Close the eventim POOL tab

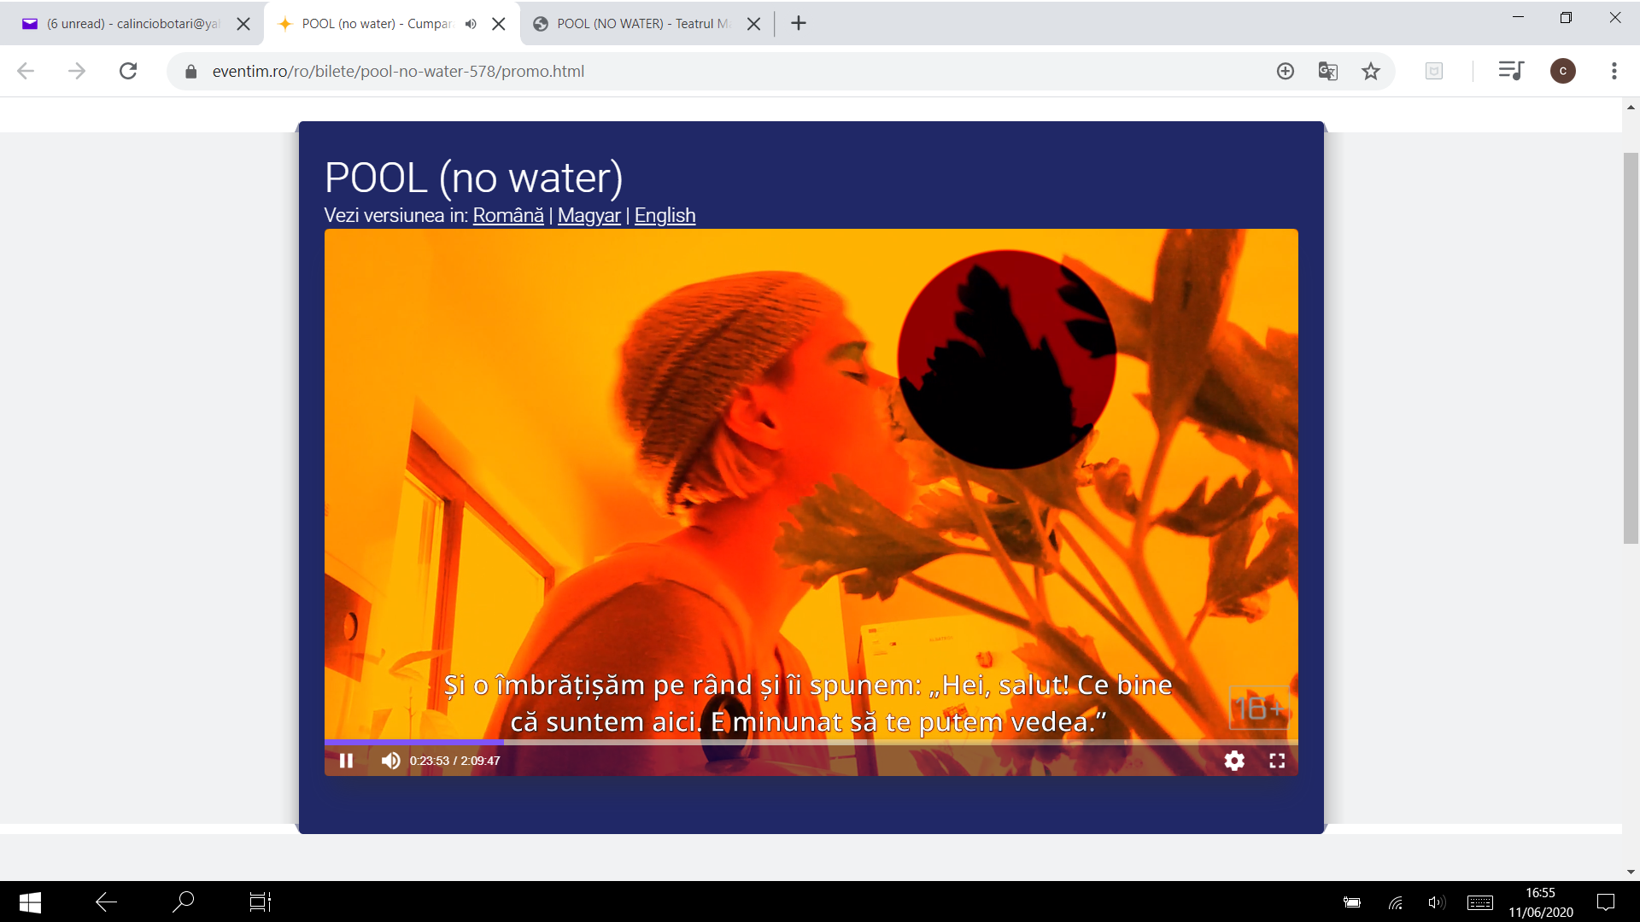(499, 24)
